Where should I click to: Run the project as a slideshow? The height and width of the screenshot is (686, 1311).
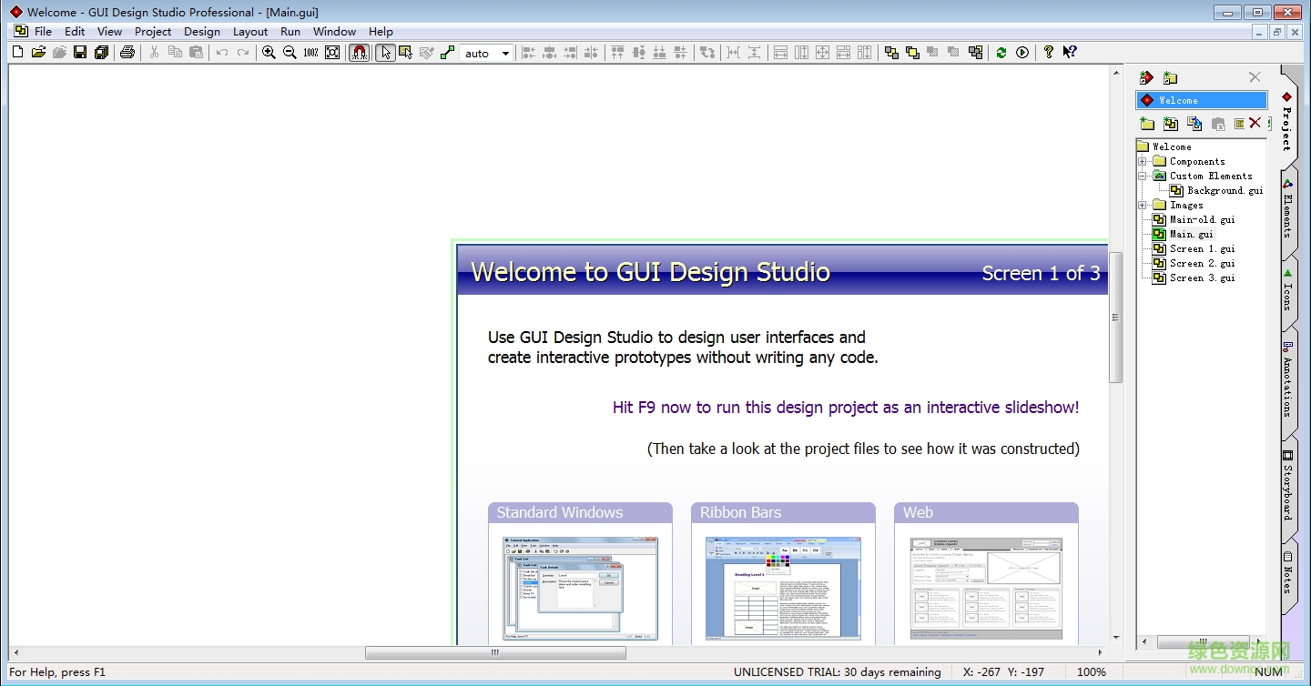[x=1021, y=52]
